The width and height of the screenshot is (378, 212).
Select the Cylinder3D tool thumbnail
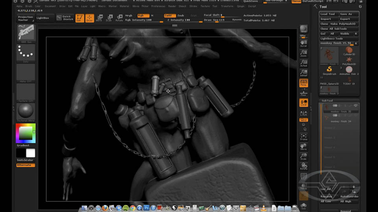click(x=349, y=51)
